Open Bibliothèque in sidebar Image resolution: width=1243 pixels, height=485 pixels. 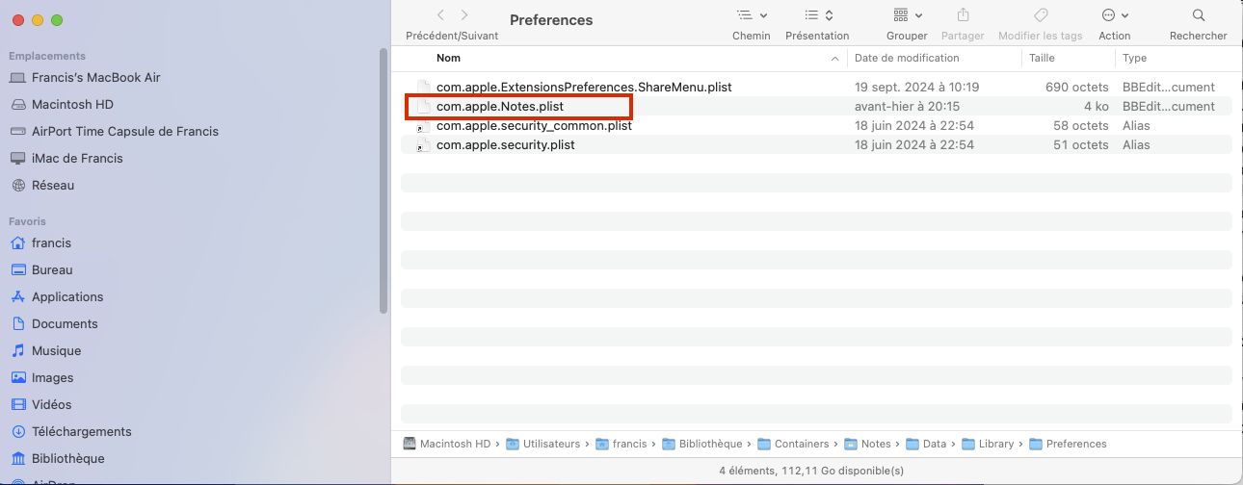[x=67, y=458]
